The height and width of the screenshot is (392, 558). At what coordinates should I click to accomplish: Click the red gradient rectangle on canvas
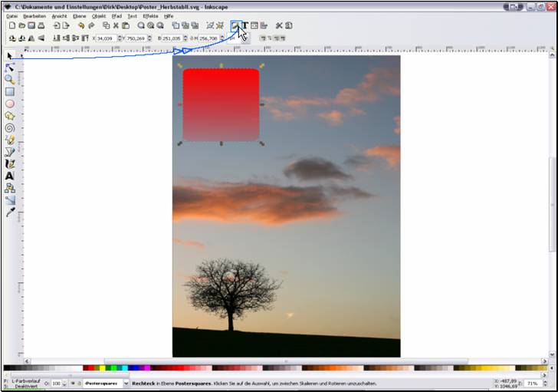pyautogui.click(x=221, y=105)
